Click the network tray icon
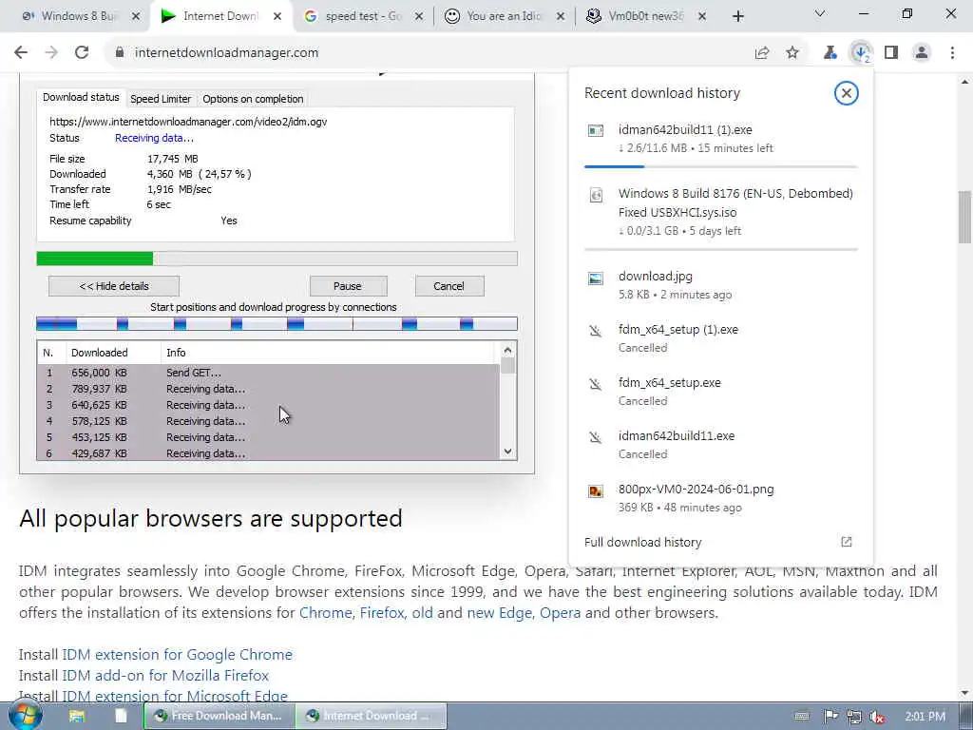 pos(854,717)
